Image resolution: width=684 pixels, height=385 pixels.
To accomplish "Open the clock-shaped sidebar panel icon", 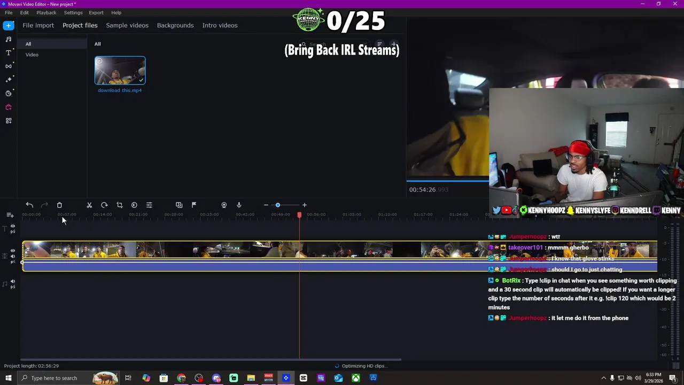I will pyautogui.click(x=9, y=94).
